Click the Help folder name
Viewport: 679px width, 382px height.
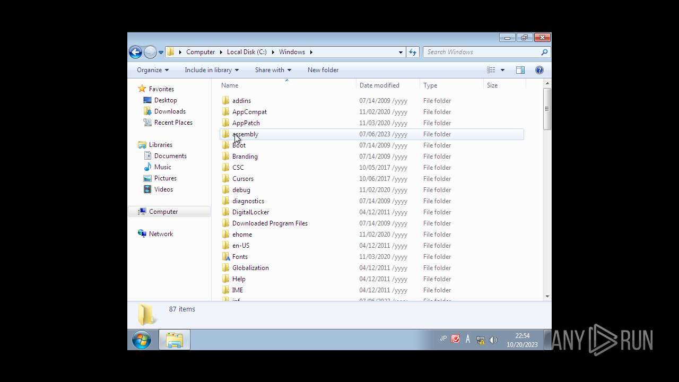(239, 279)
